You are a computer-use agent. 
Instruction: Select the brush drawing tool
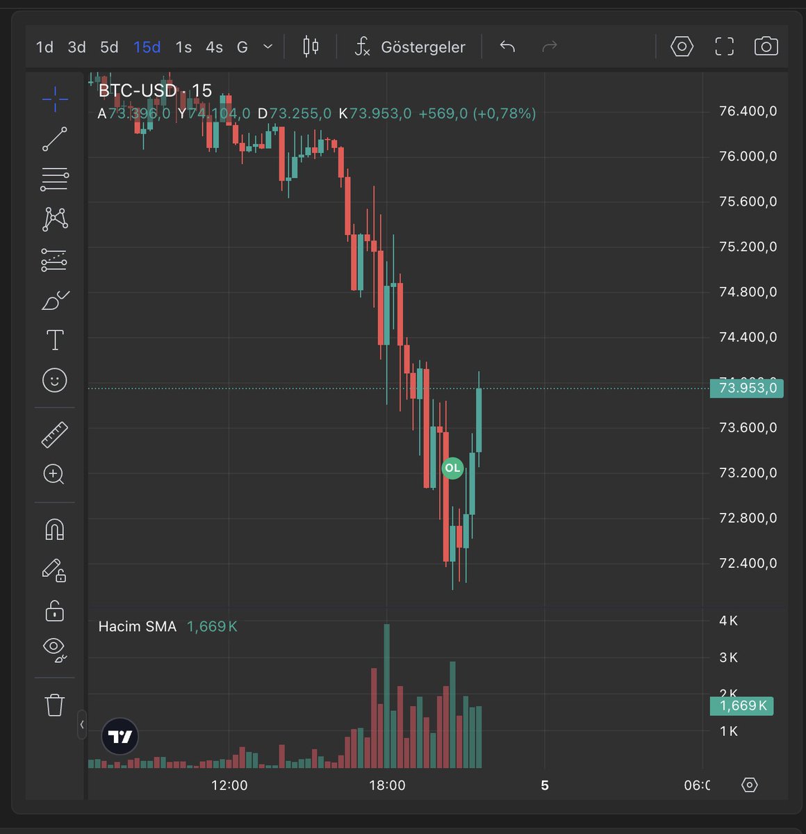tap(55, 300)
